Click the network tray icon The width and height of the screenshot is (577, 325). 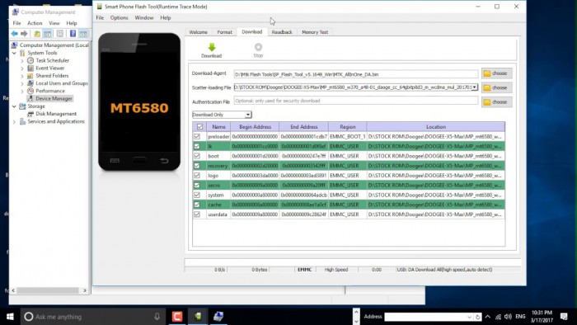click(498, 317)
